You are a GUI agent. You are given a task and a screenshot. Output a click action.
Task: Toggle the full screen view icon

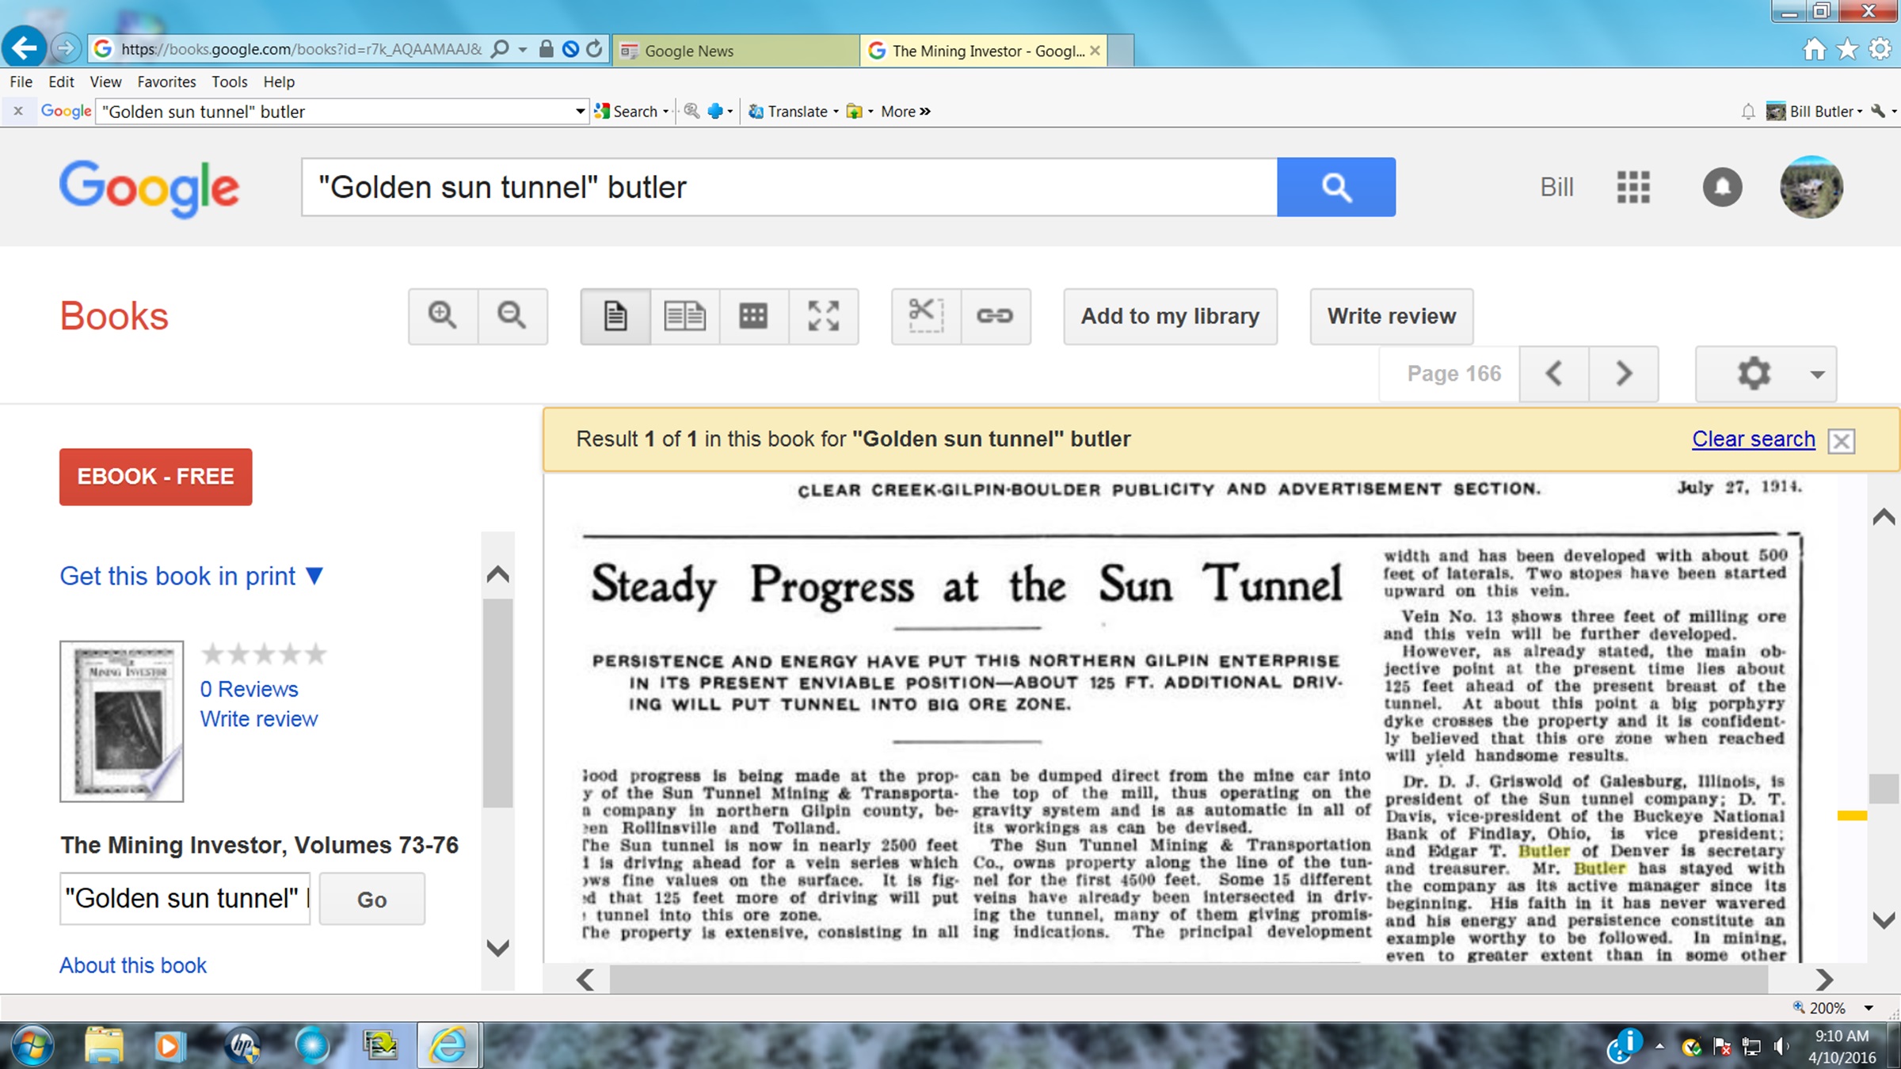[x=824, y=316]
